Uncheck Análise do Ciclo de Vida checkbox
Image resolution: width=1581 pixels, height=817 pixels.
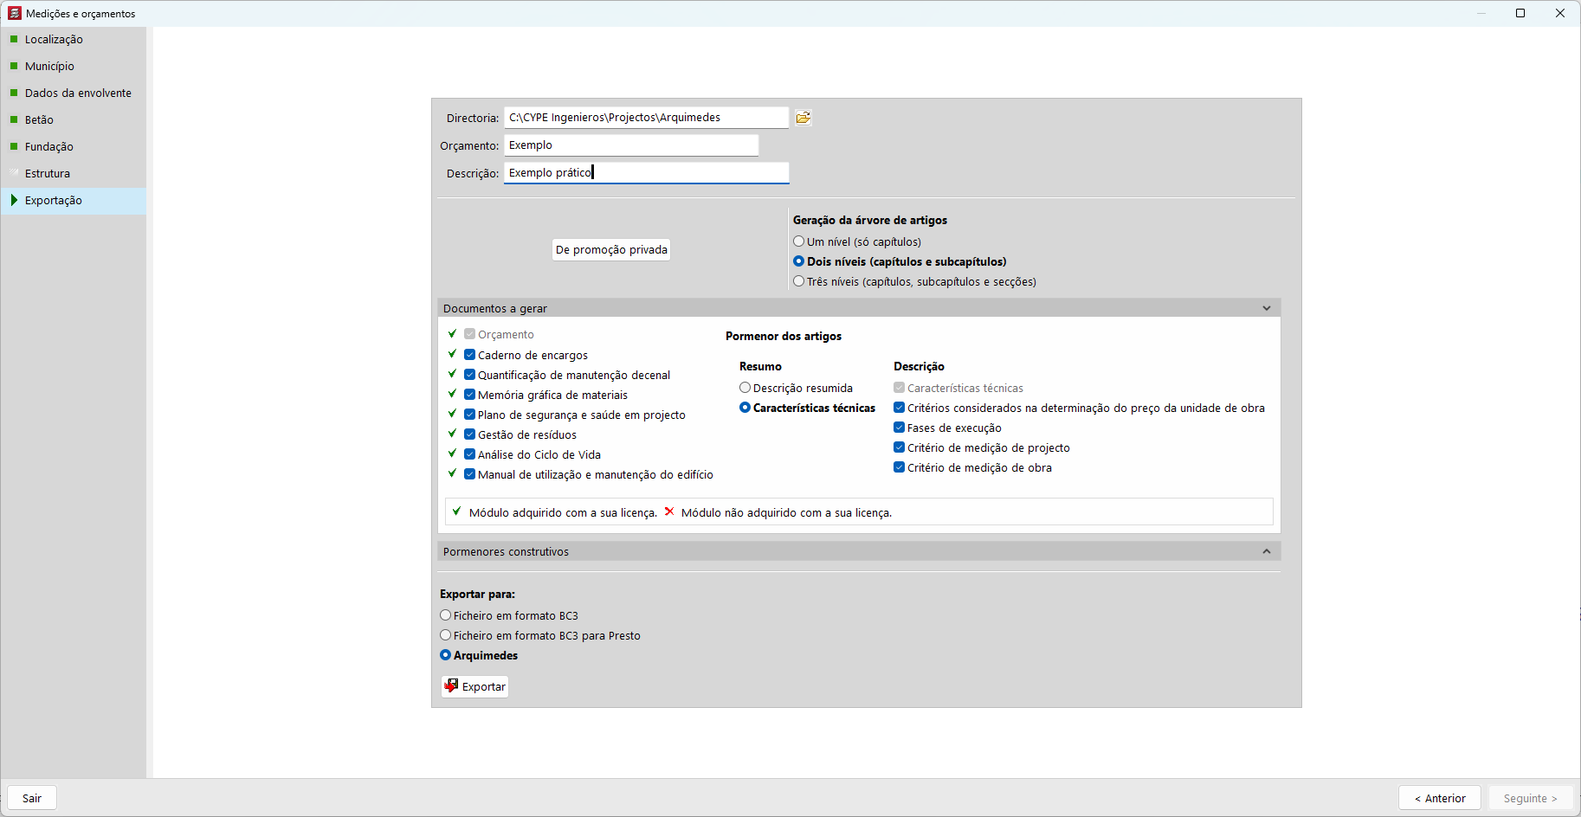469,454
